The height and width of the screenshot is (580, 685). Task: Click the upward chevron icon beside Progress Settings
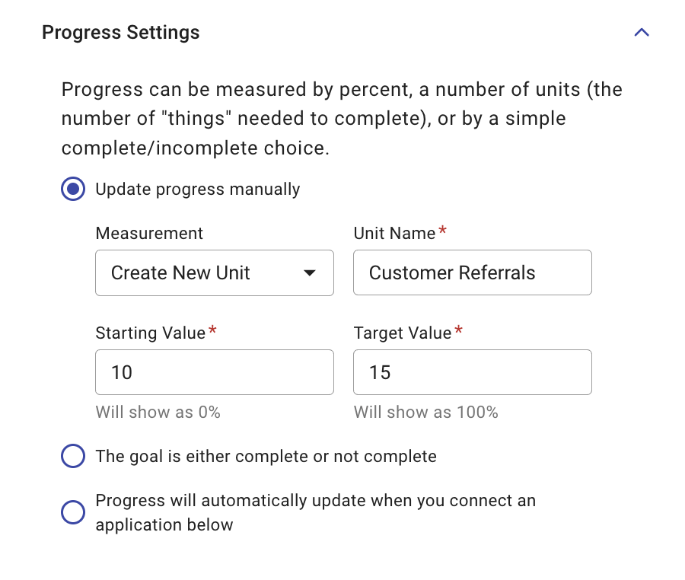[x=642, y=32]
